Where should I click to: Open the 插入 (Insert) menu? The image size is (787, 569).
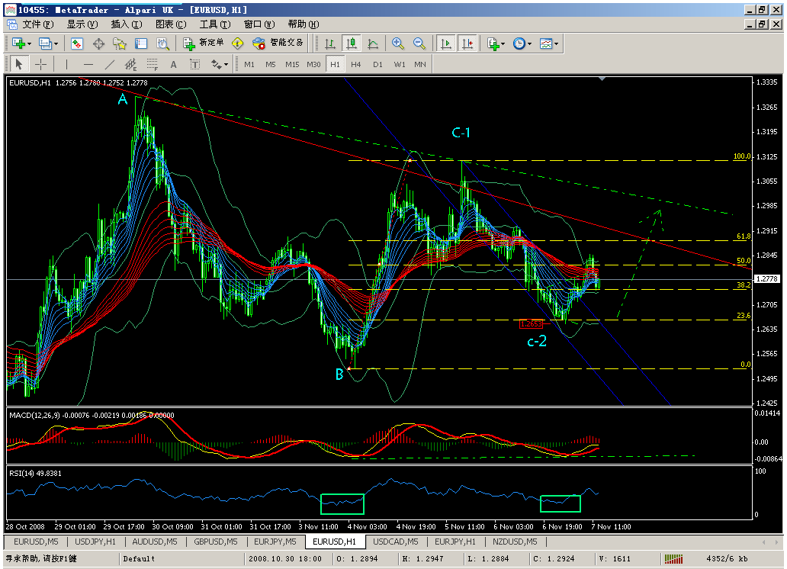127,24
